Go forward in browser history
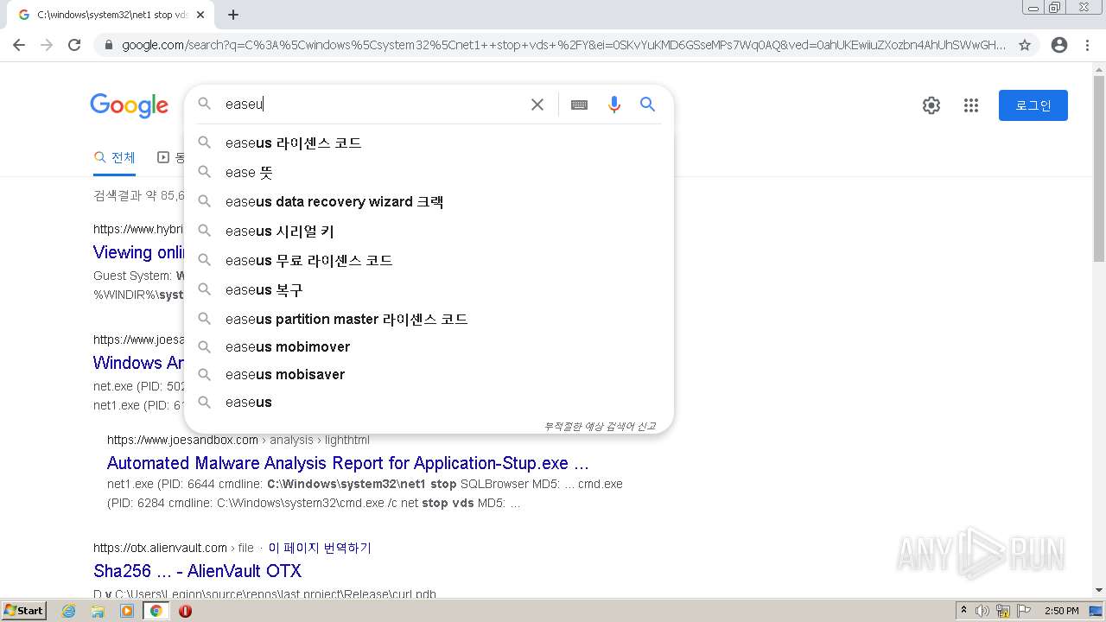1106x622 pixels. [47, 45]
